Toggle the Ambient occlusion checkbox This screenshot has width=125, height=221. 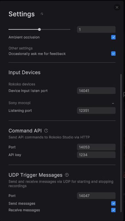(x=113, y=37)
